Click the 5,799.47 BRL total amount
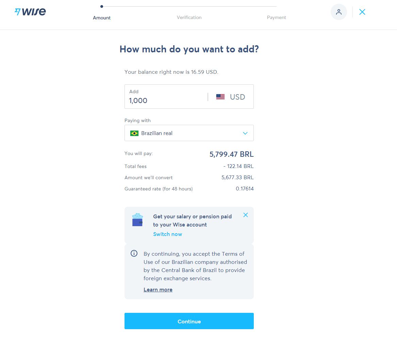Screen dimensions: 397x338 [231, 154]
